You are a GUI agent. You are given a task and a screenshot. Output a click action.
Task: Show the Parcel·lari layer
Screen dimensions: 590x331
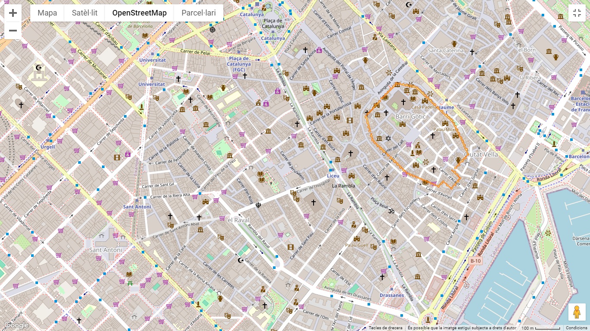[x=198, y=13]
